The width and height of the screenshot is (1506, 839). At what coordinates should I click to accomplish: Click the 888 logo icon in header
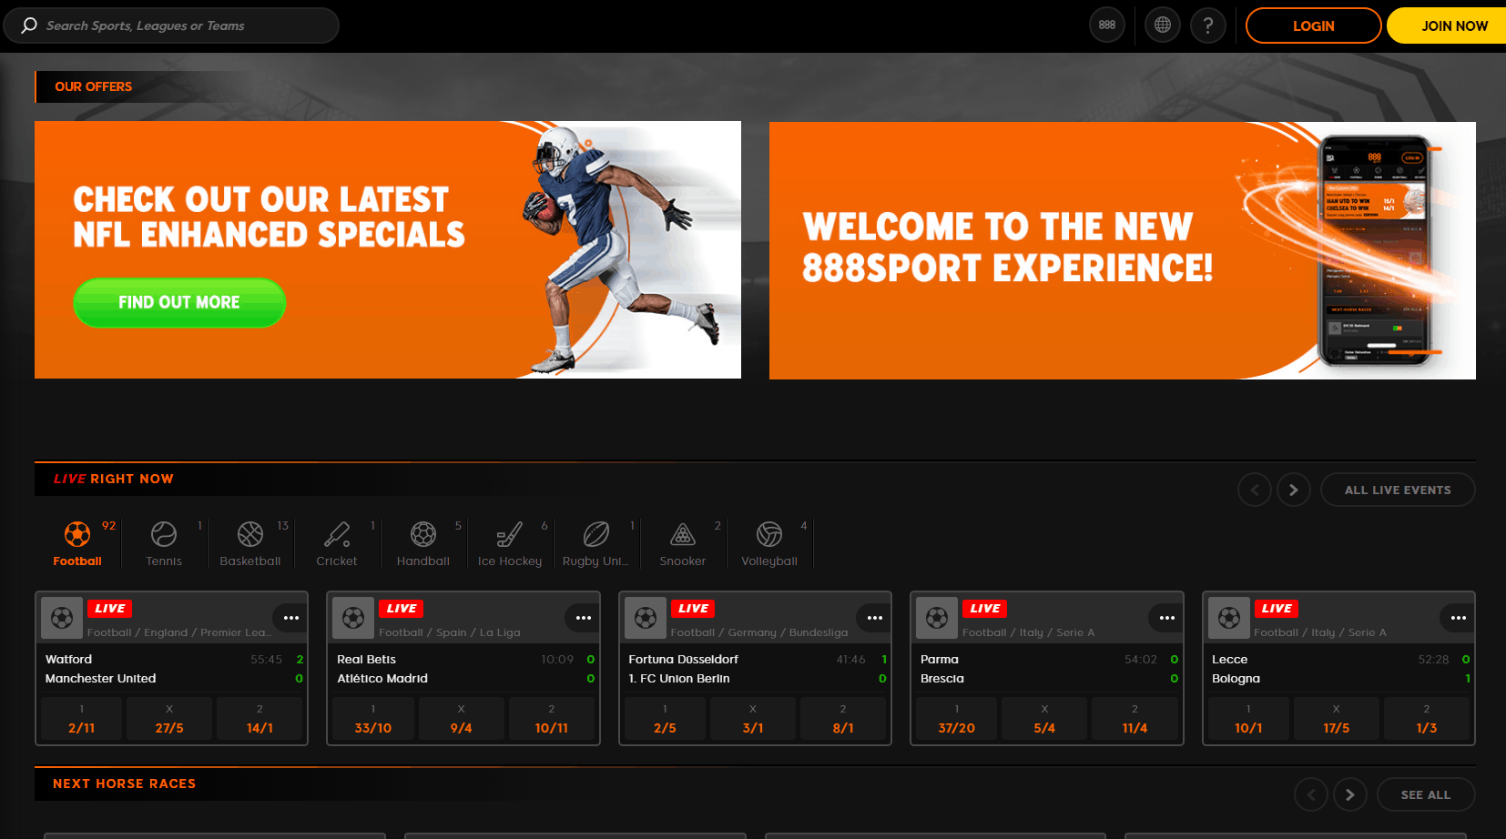1106,25
